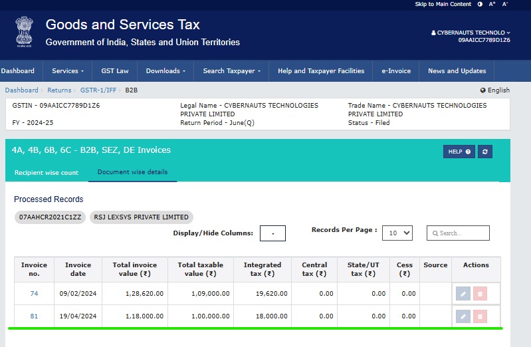
Task: Click the edit pencil for invoice 74
Action: (x=463, y=294)
